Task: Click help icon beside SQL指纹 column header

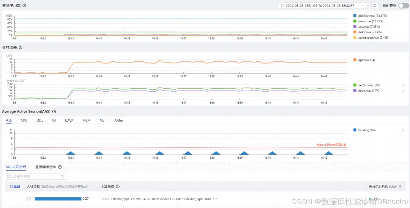Action: click(118, 187)
